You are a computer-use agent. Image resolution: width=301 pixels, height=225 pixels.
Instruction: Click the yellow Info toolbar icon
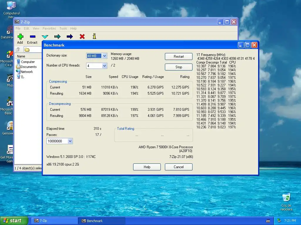coord(94,36)
